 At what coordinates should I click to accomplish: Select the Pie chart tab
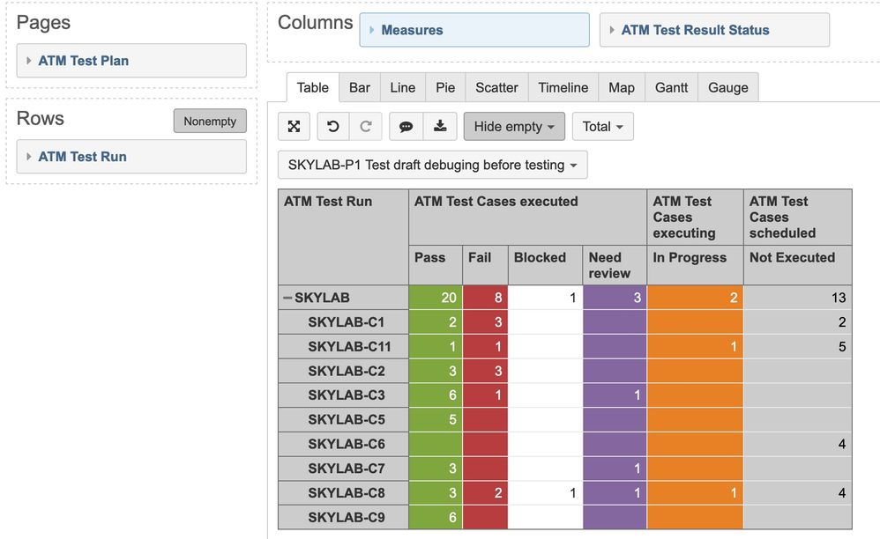445,87
